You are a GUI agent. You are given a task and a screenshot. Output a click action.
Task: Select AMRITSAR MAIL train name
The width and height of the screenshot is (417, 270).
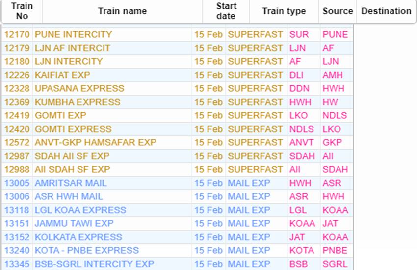tap(71, 183)
